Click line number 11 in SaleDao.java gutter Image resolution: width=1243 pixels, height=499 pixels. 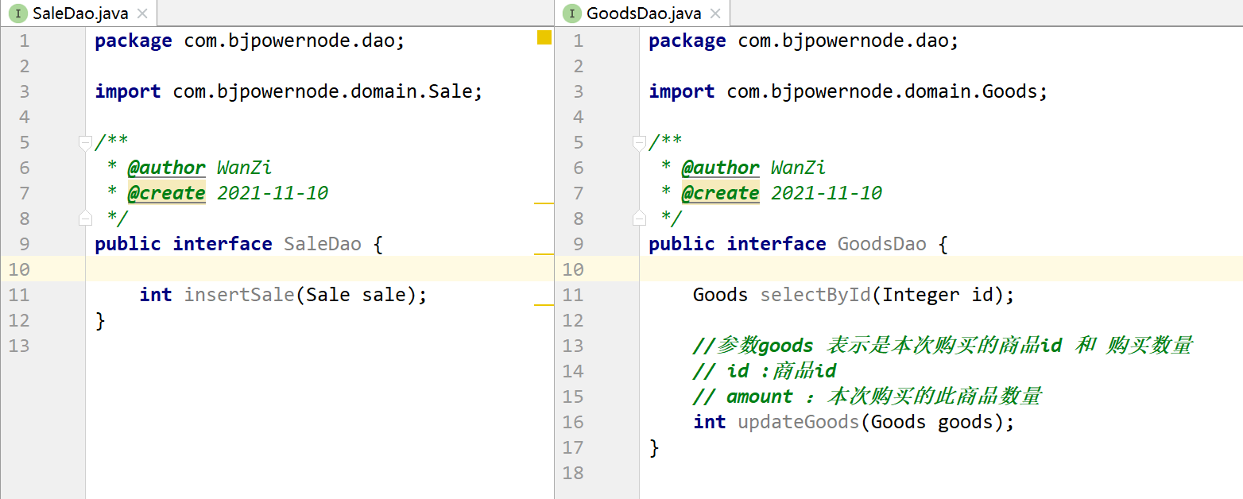click(19, 295)
